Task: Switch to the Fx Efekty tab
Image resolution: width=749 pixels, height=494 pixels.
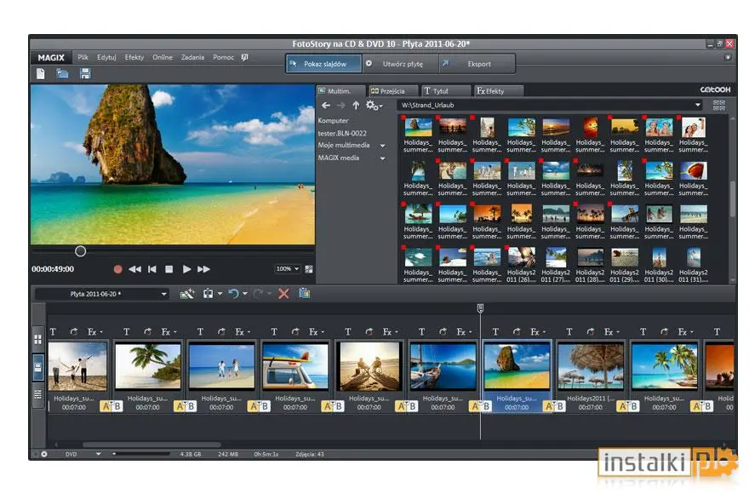Action: [x=498, y=91]
